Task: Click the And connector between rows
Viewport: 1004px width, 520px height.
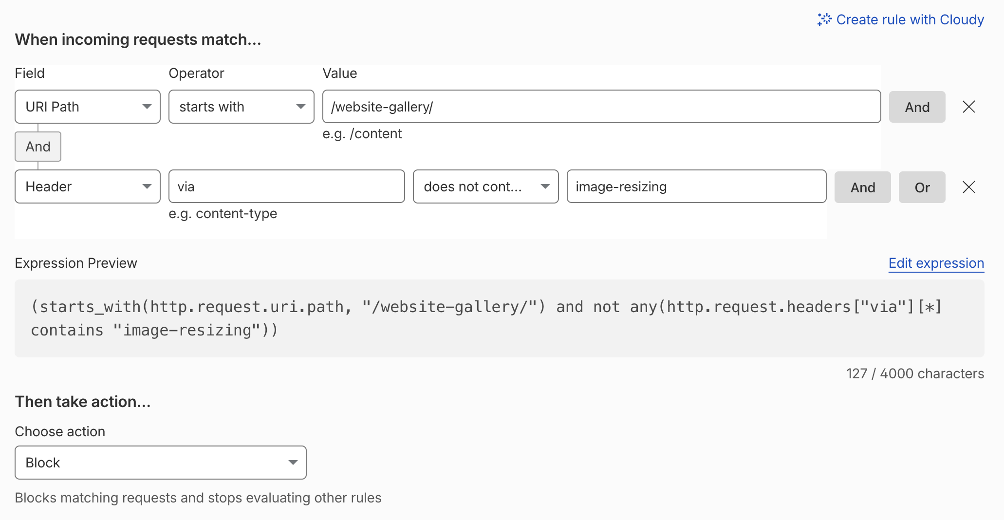Action: click(38, 147)
